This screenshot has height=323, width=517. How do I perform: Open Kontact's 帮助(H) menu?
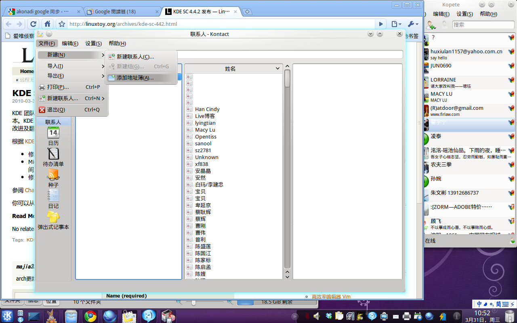point(117,44)
